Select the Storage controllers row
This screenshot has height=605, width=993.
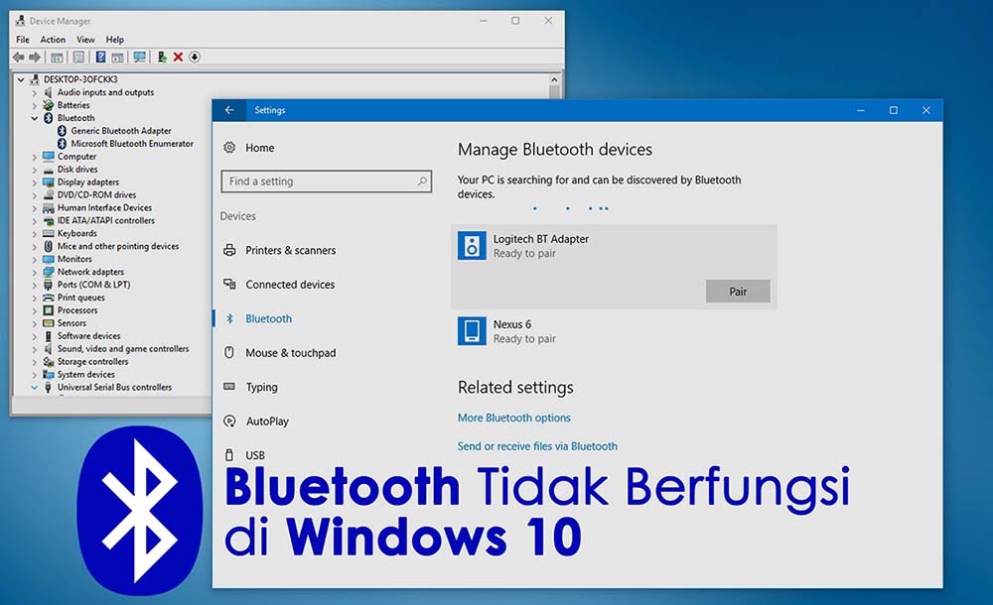pos(92,361)
